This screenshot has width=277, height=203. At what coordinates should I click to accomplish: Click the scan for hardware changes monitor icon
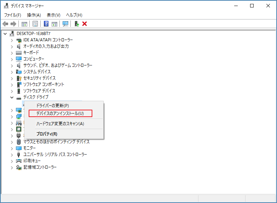point(65,24)
